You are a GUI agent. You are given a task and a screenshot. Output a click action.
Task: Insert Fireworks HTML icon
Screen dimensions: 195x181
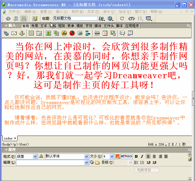point(64,33)
